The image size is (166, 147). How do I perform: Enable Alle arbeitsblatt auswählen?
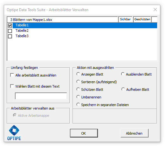[12, 75]
